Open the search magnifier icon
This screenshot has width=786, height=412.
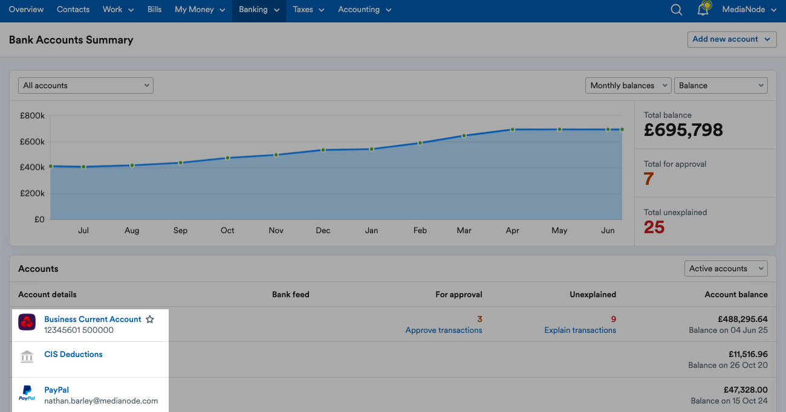coord(676,10)
